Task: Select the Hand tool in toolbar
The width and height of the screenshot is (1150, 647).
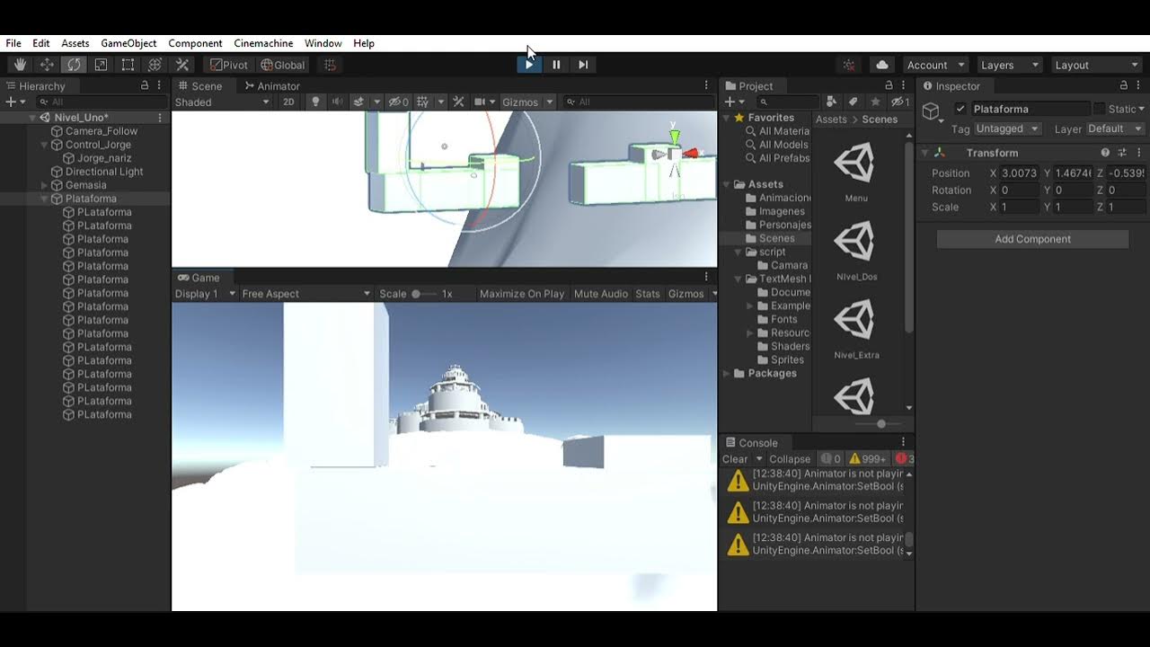Action: pyautogui.click(x=20, y=65)
